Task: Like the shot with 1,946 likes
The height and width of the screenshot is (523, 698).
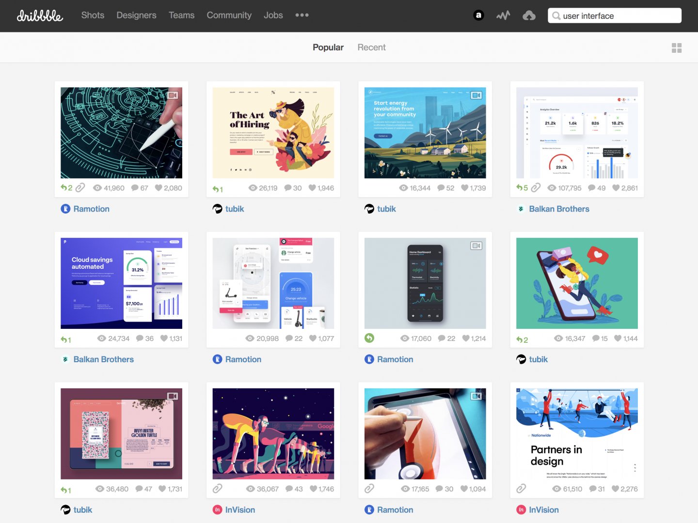Action: click(x=321, y=188)
